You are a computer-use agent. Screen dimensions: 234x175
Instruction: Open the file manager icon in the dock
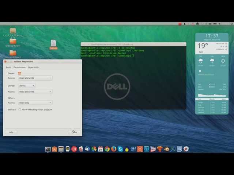pyautogui.click(x=61, y=149)
